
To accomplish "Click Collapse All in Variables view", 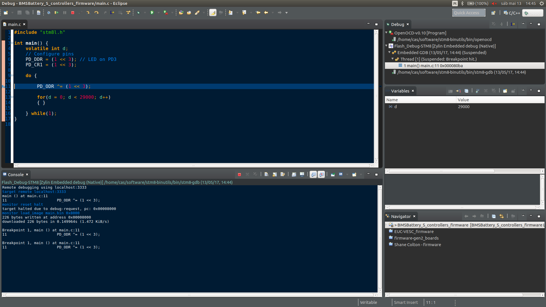I will (466, 91).
